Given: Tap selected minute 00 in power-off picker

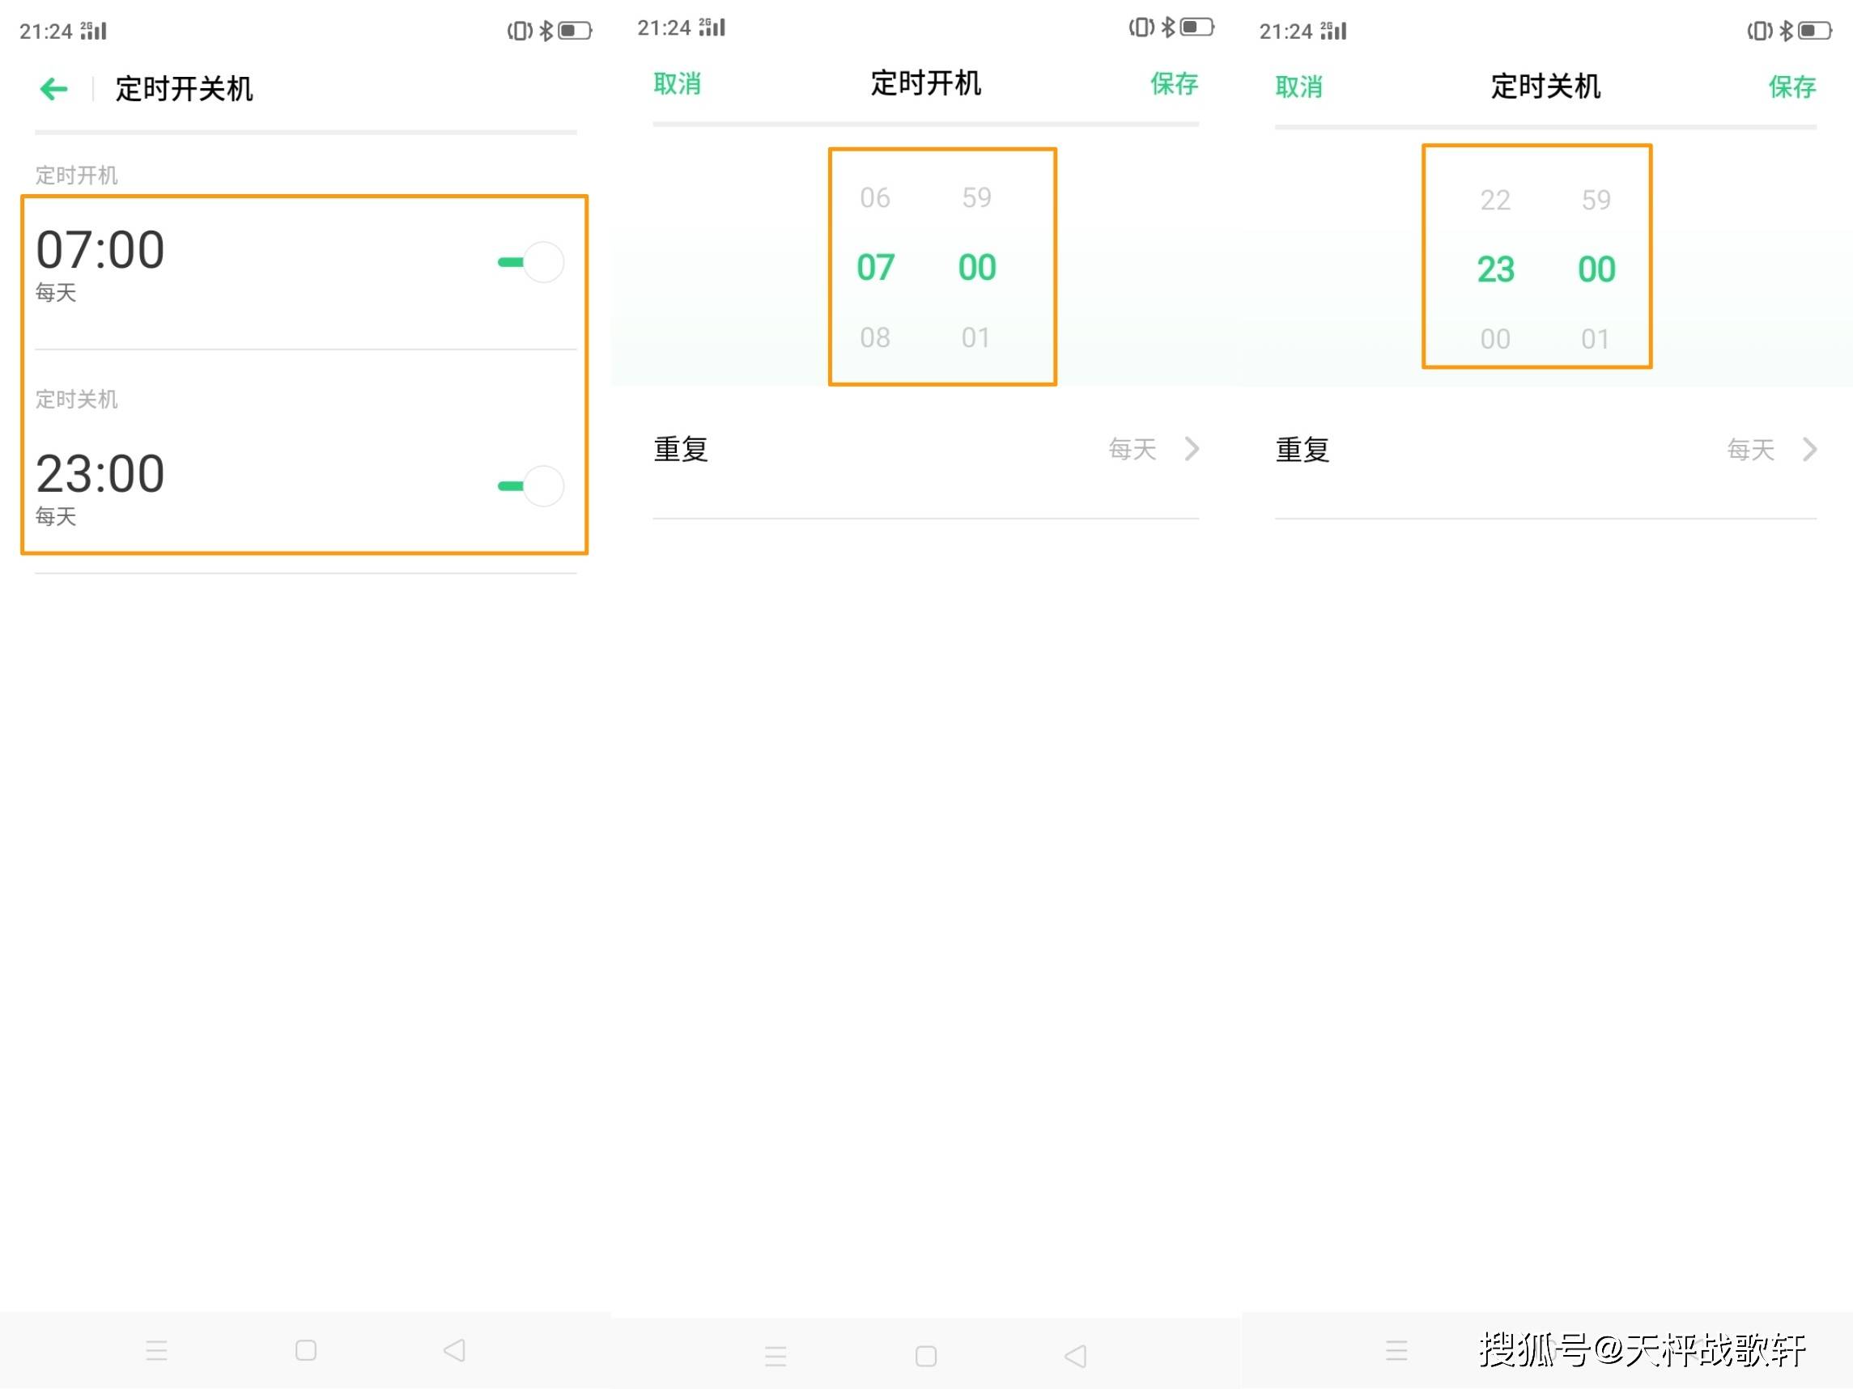Looking at the screenshot, I should pyautogui.click(x=1596, y=269).
